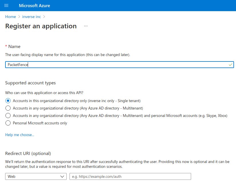
Task: Click the Help me choose link
Action: pos(19,135)
